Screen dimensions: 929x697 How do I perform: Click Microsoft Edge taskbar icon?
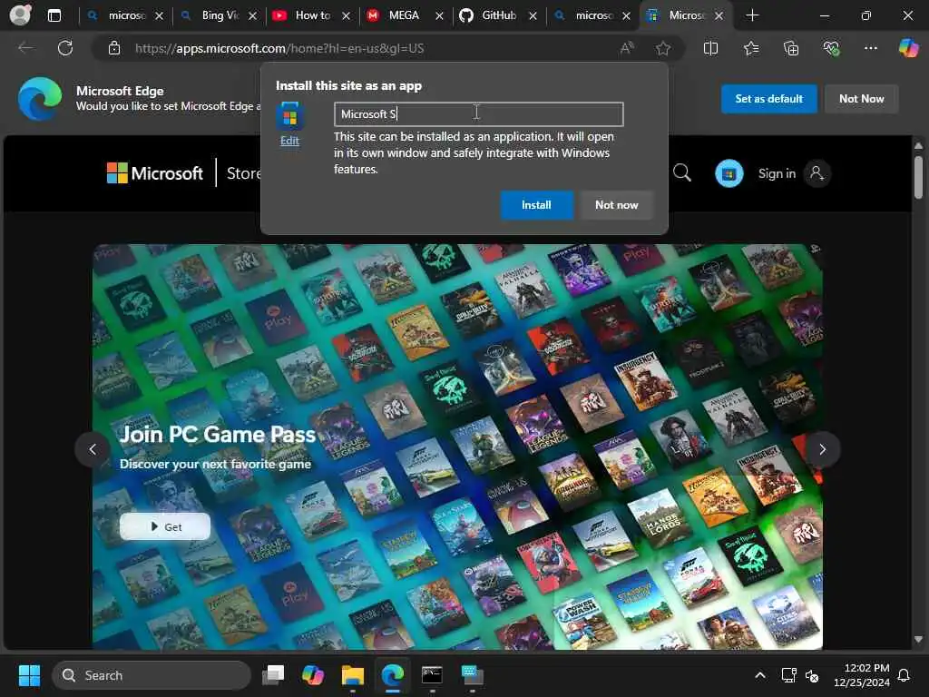[392, 675]
